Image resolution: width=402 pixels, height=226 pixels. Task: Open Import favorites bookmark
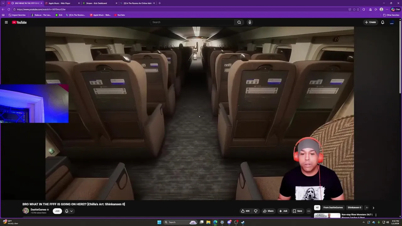tap(17, 15)
